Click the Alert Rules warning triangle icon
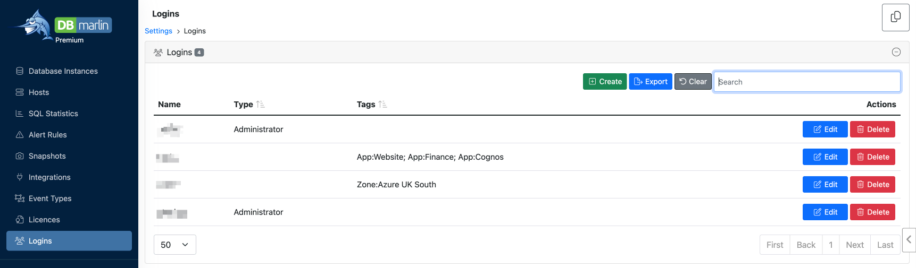 20,135
